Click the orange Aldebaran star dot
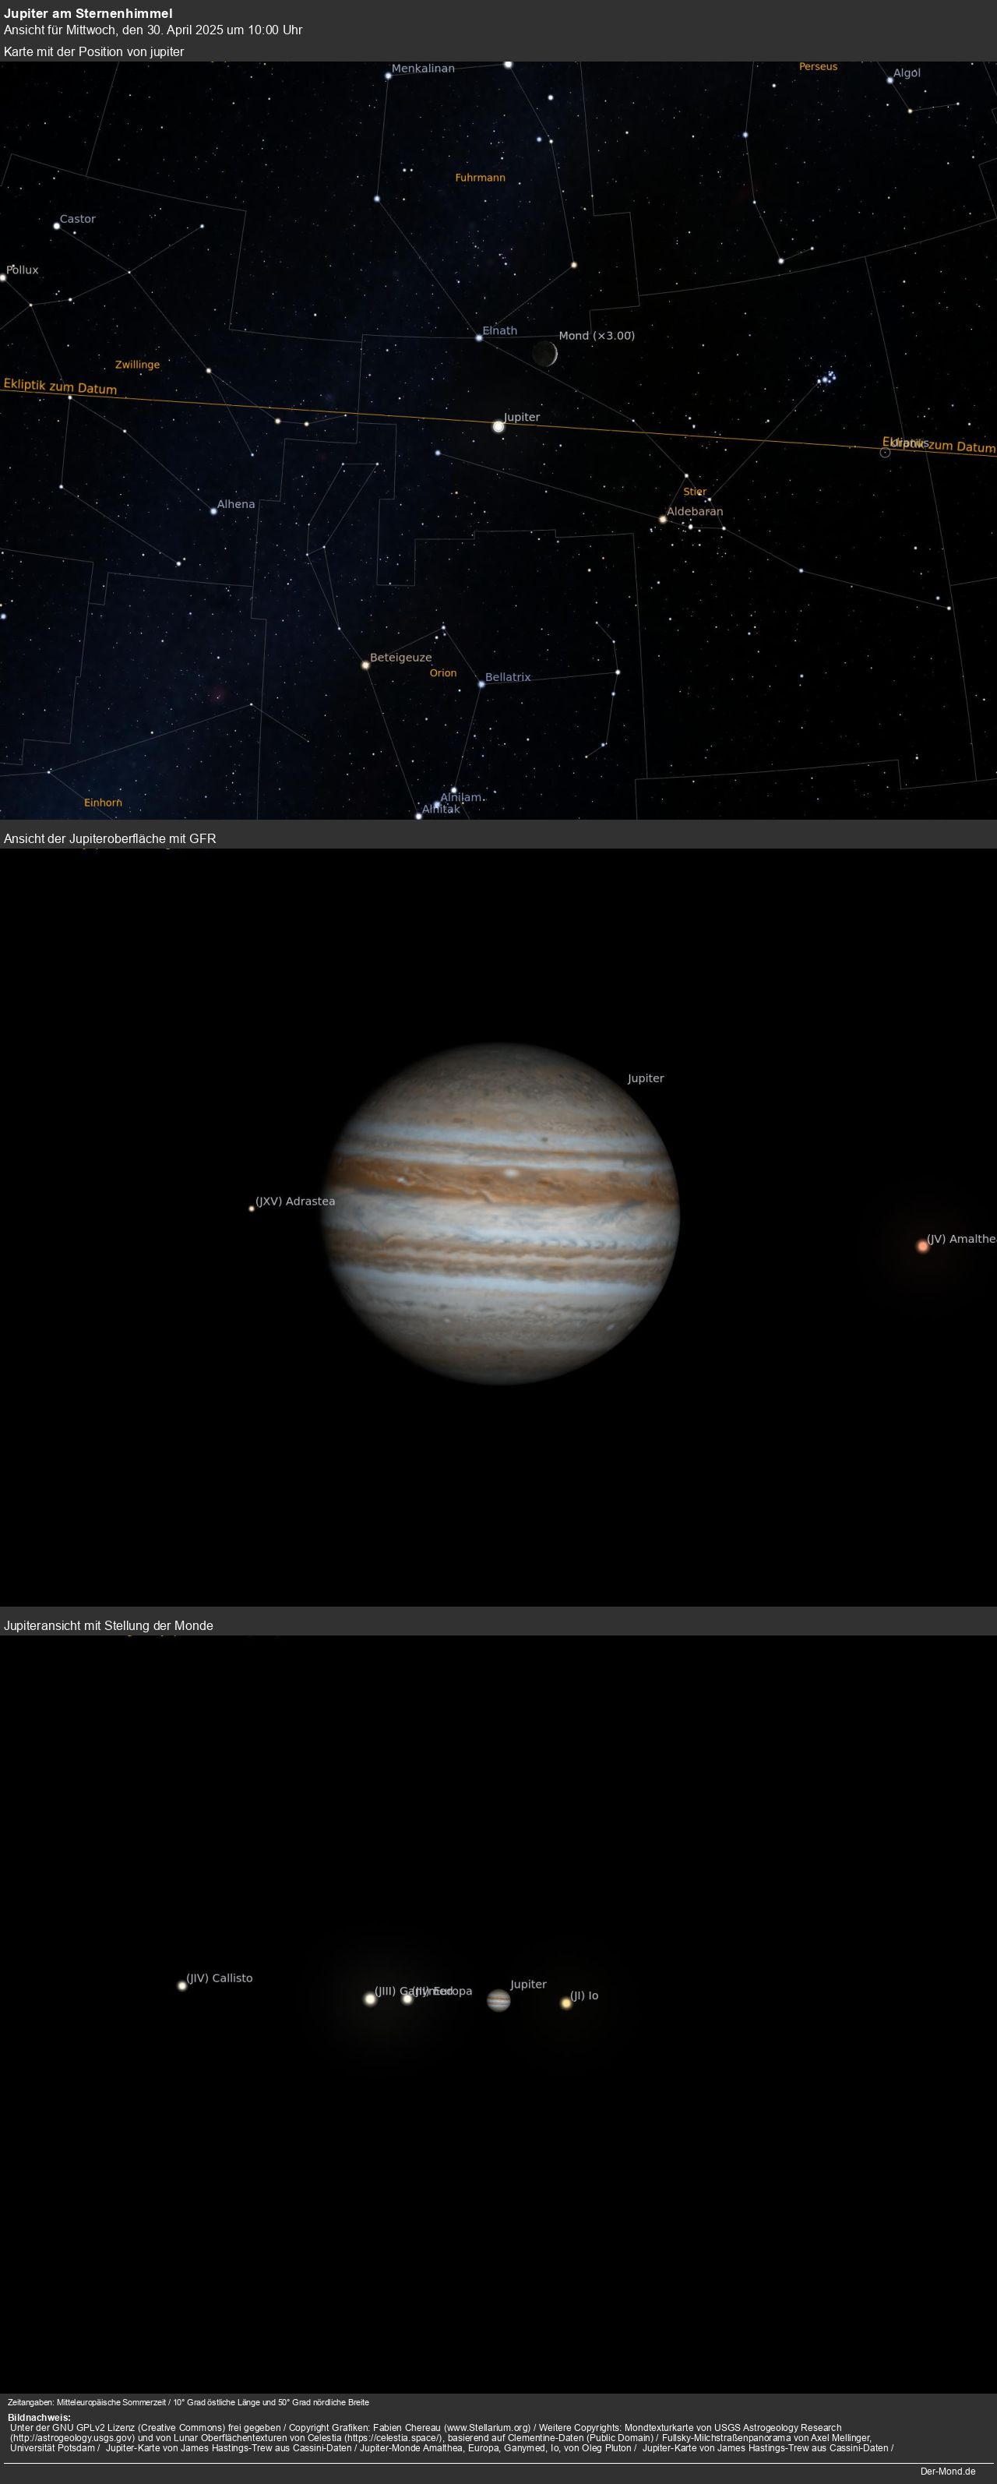The width and height of the screenshot is (997, 2484). 662,519
